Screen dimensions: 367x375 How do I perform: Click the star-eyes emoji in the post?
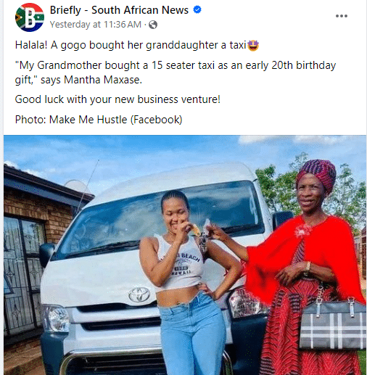[253, 46]
